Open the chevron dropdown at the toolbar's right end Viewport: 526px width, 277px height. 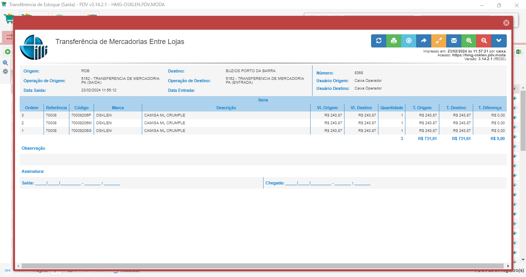[x=499, y=41]
